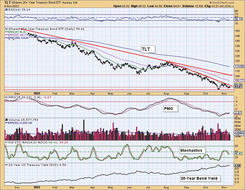This screenshot has width=245, height=190.
Task: Click the 20-Year US Treasury Yield legend
Action: click(35, 165)
